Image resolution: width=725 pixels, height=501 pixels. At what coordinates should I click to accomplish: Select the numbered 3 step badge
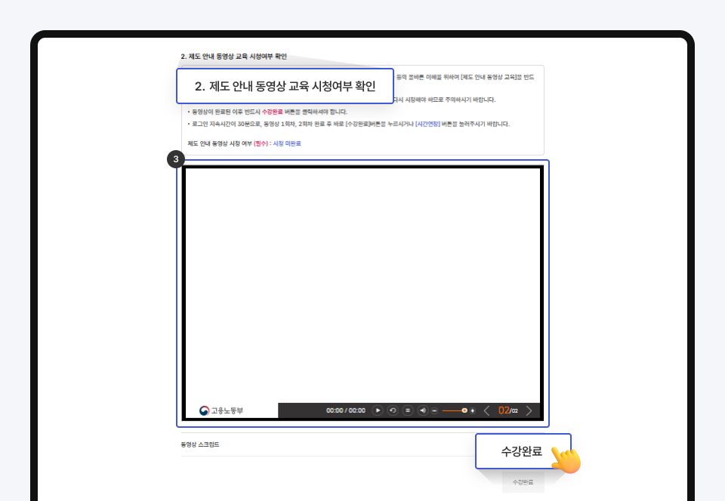(176, 159)
